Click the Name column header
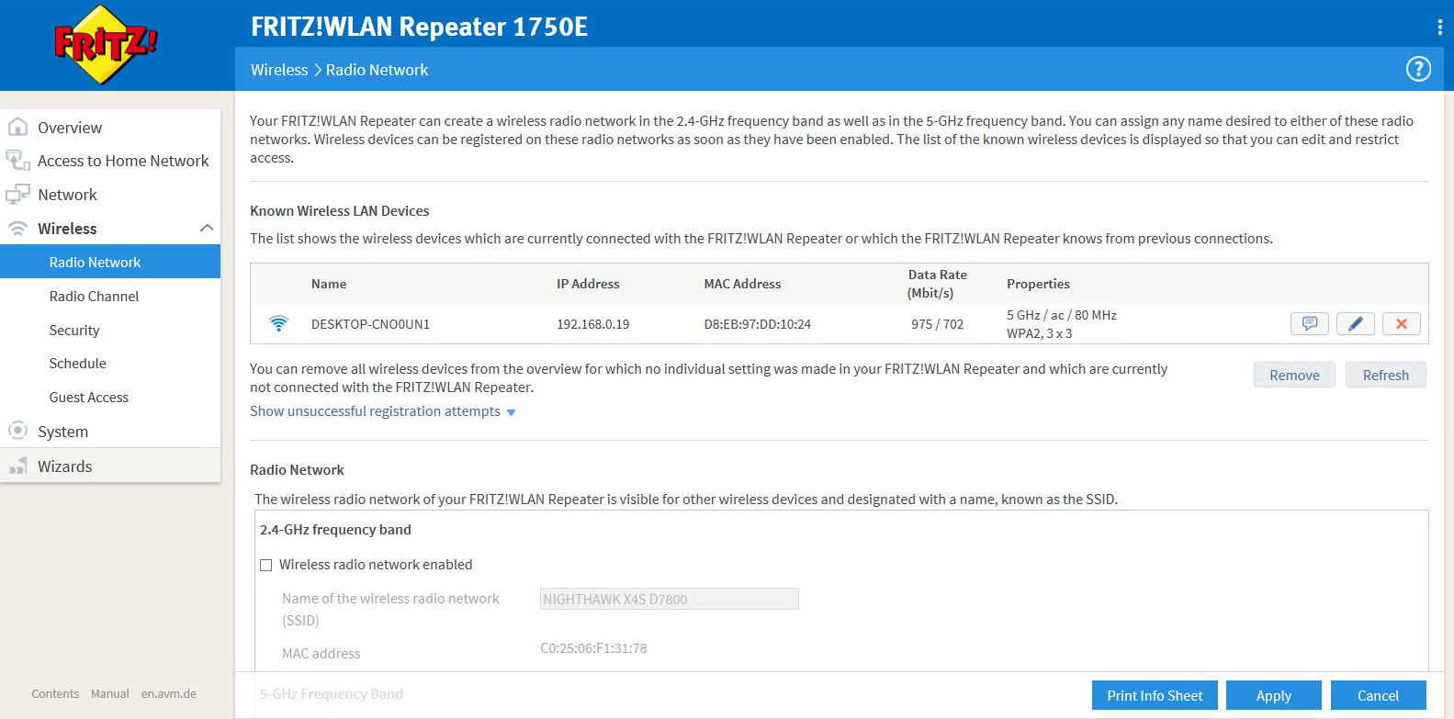1454x719 pixels. tap(329, 284)
